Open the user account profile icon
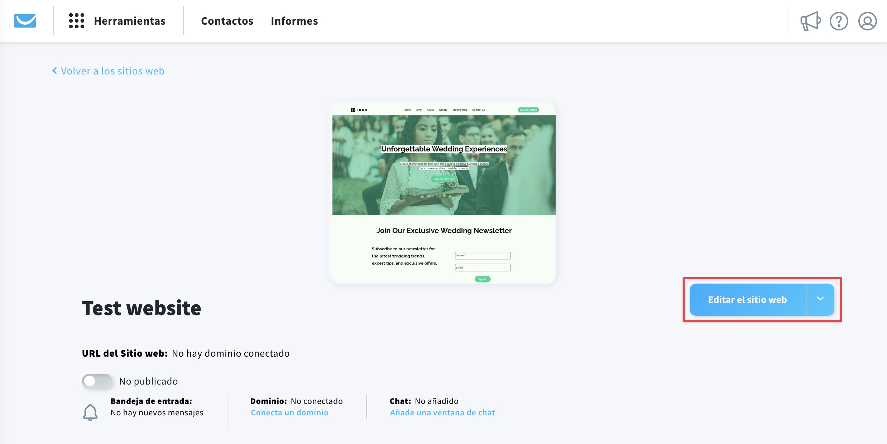The height and width of the screenshot is (444, 887). pos(867,21)
